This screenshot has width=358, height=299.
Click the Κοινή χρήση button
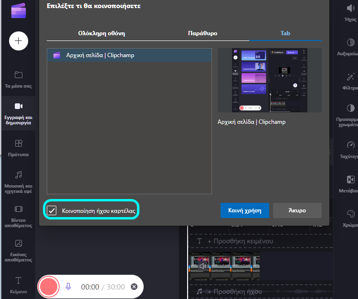click(x=245, y=210)
